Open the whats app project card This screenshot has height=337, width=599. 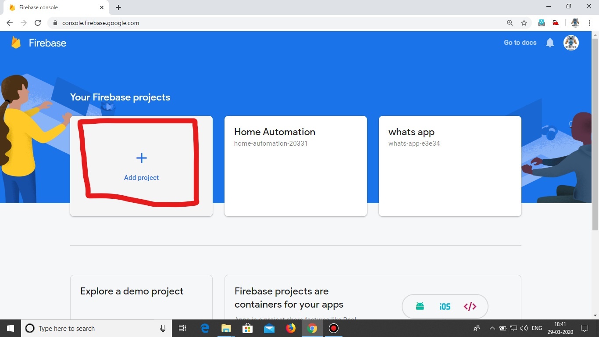tap(450, 166)
